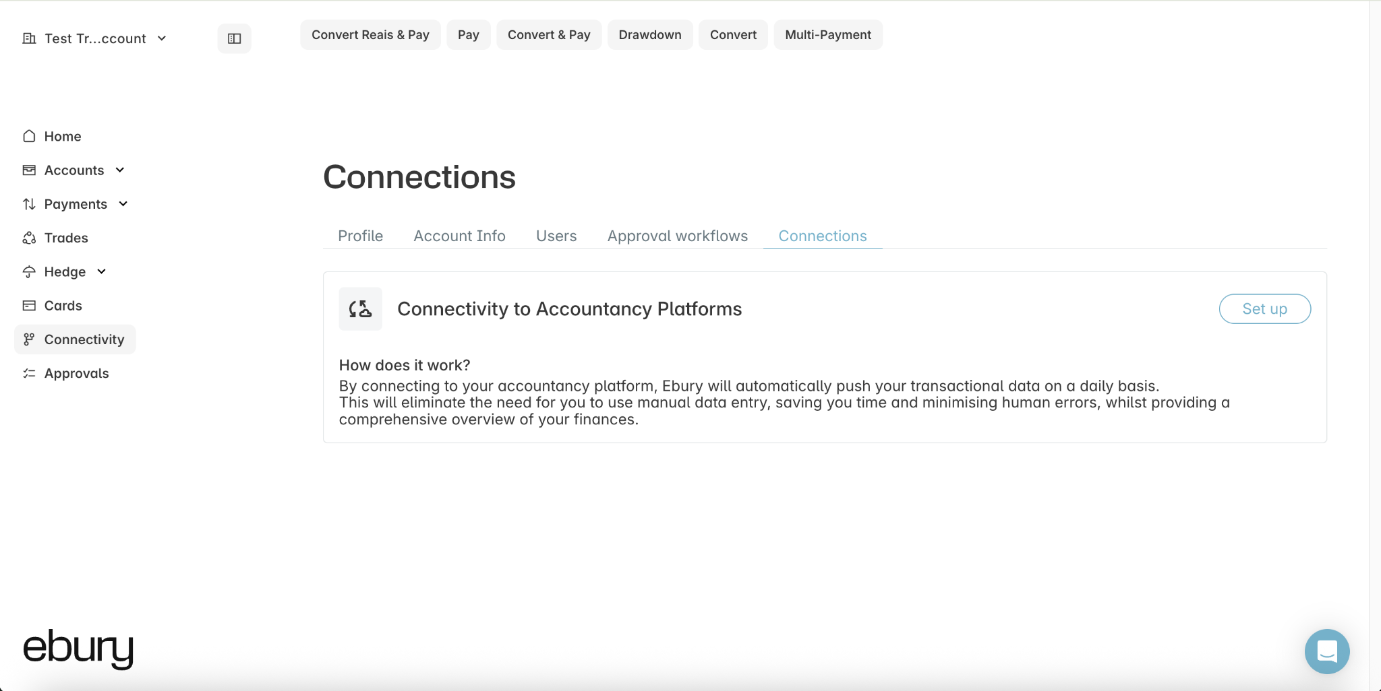Click the Convert quick action button
This screenshot has width=1381, height=691.
pos(733,35)
